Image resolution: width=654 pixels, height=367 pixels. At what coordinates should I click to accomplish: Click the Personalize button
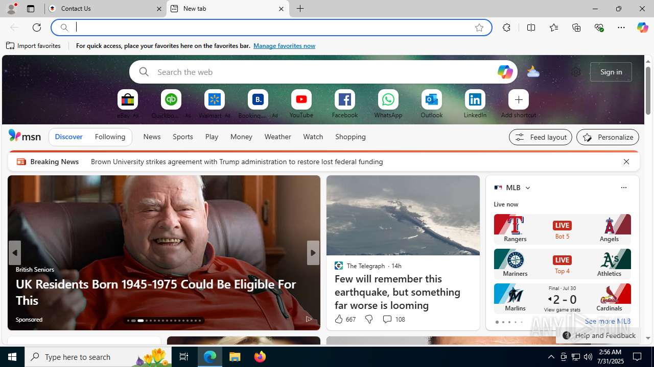tap(608, 137)
